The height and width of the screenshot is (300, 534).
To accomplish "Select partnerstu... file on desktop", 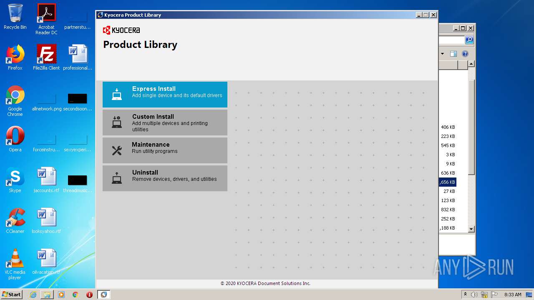I will pyautogui.click(x=78, y=21).
